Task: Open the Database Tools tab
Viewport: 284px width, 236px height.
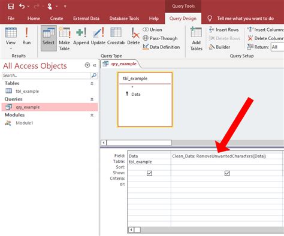Action: pos(124,19)
